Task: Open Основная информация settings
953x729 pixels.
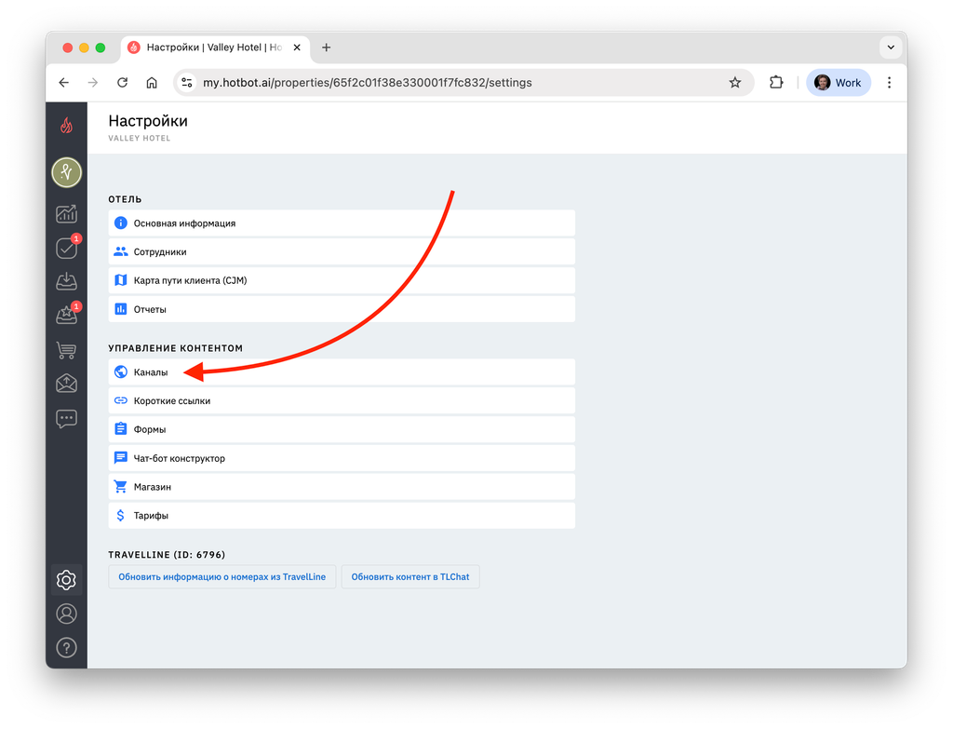Action: coord(342,223)
